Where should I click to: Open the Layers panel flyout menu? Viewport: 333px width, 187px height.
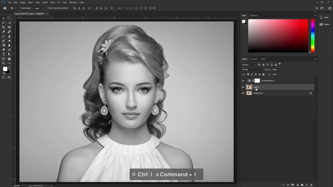[x=315, y=59]
